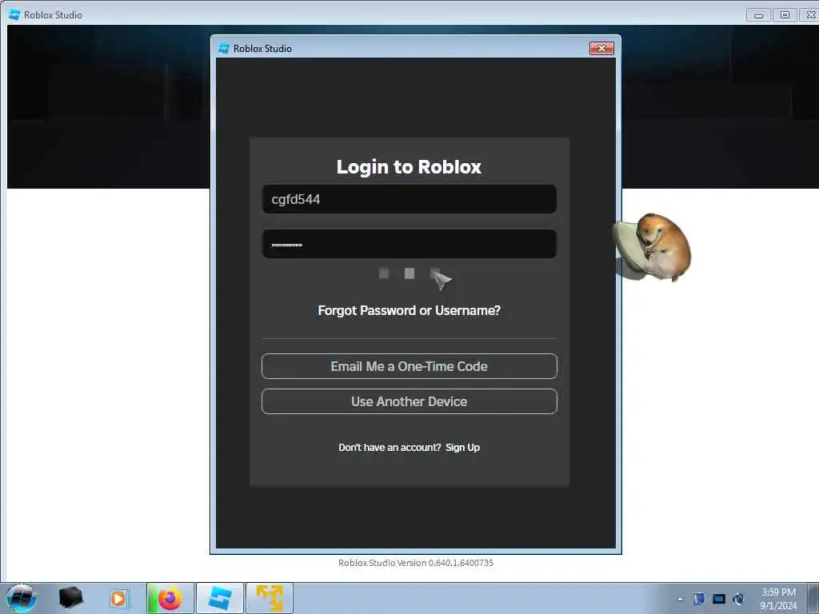
Task: Open the black box taskbar application
Action: pyautogui.click(x=70, y=598)
